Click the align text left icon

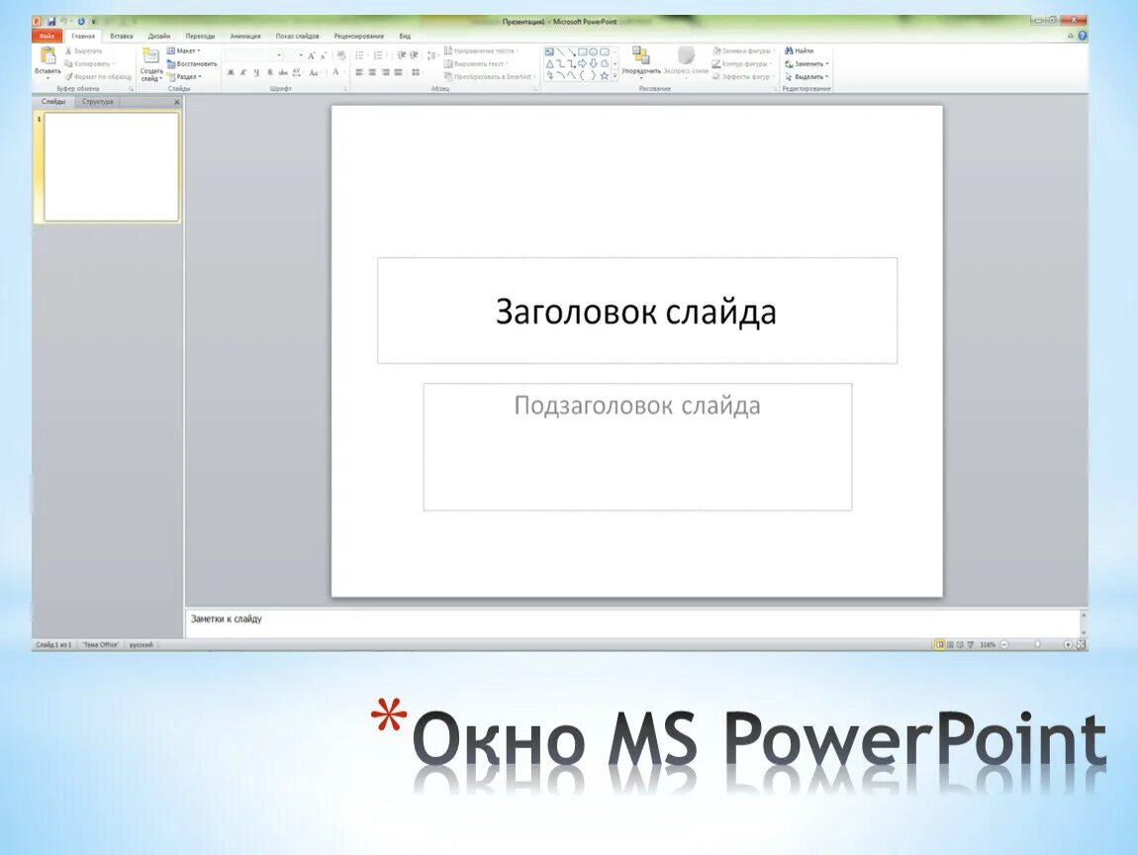[x=359, y=72]
